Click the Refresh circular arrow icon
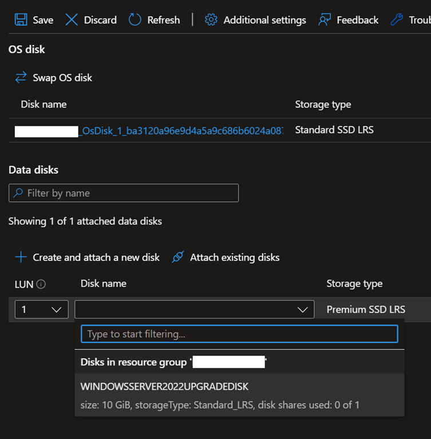Screen dimensions: 431x439 [x=135, y=20]
